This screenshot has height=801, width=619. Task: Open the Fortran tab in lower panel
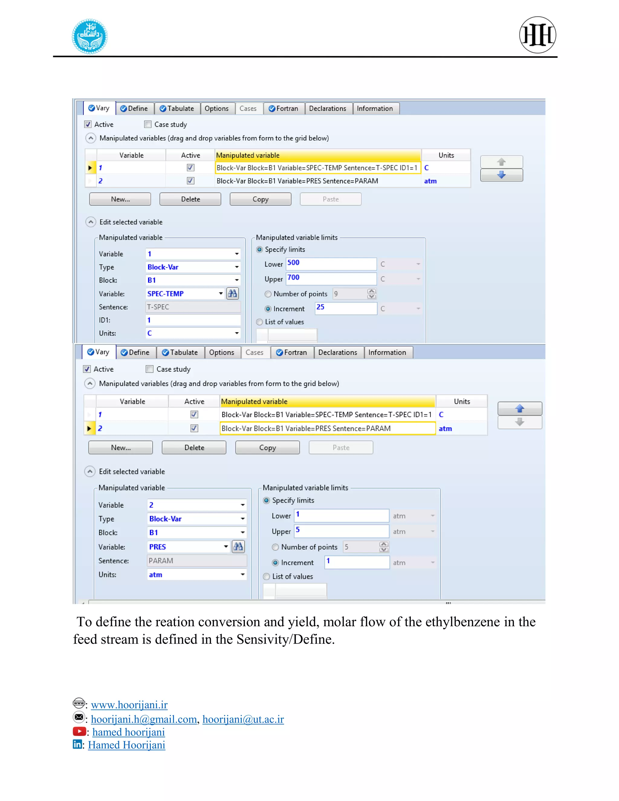click(x=292, y=352)
